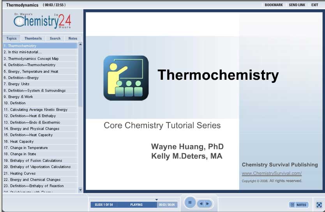Switch to the Thumbnails tab
The height and width of the screenshot is (212, 325).
[33, 39]
